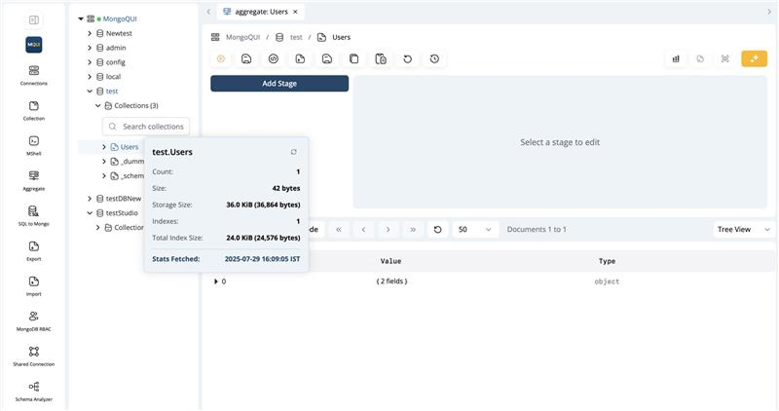Expand the Newtest database node
The height and width of the screenshot is (411, 779).
pyautogui.click(x=90, y=33)
